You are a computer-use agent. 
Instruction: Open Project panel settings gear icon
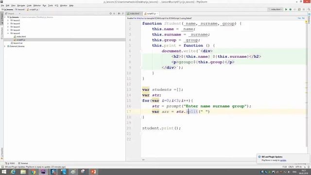pyautogui.click(x=119, y=14)
